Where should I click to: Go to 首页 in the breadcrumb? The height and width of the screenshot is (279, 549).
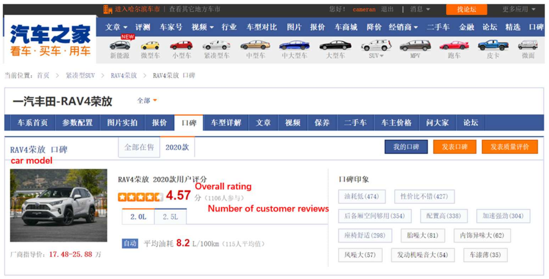point(43,76)
